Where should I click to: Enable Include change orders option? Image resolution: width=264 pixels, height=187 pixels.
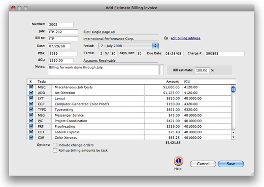[55, 145]
